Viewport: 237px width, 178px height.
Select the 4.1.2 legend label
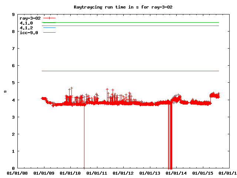(26, 28)
